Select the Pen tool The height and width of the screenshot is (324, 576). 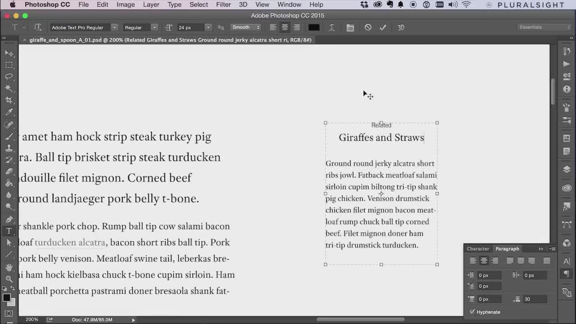pyautogui.click(x=9, y=219)
